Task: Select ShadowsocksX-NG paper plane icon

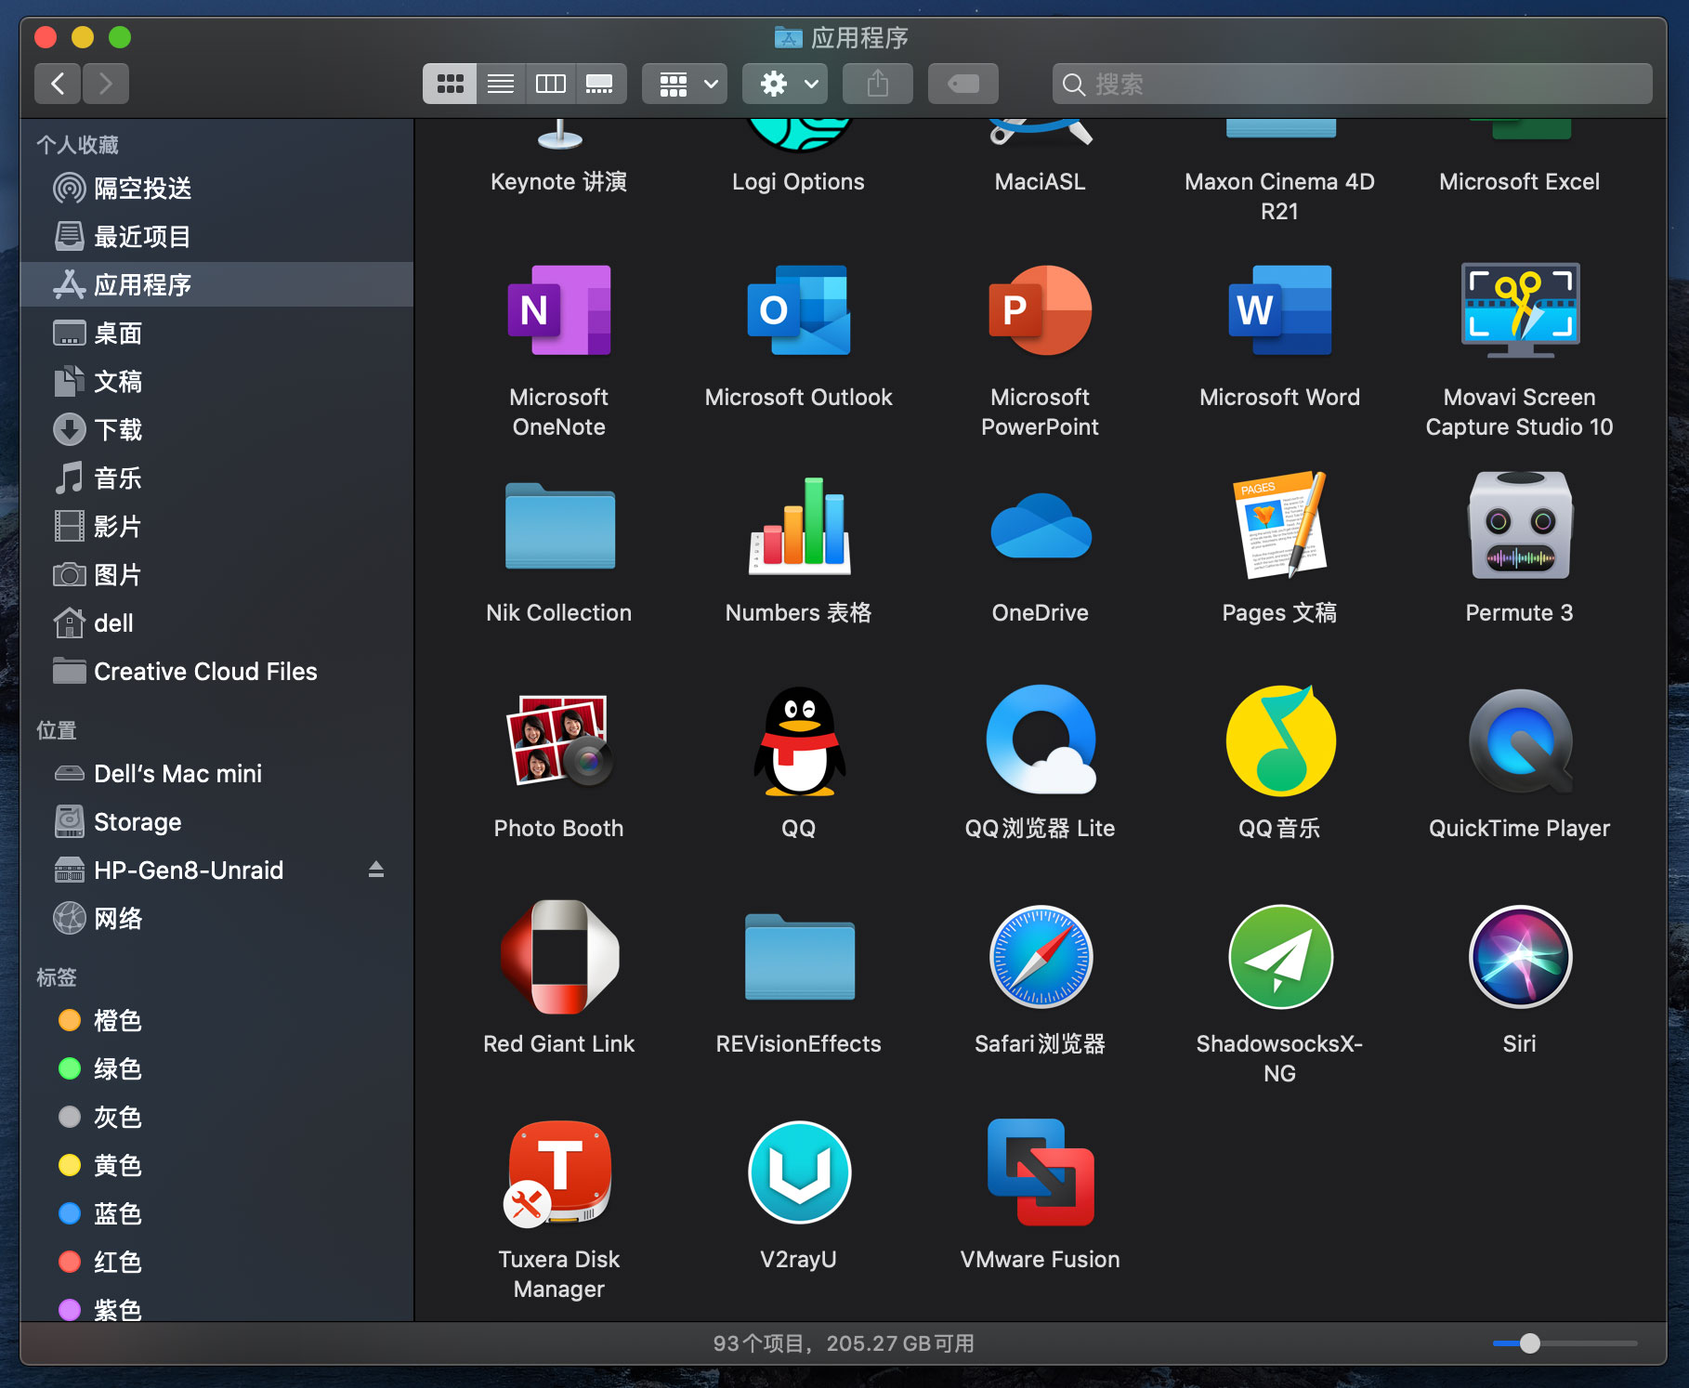Action: click(1280, 957)
